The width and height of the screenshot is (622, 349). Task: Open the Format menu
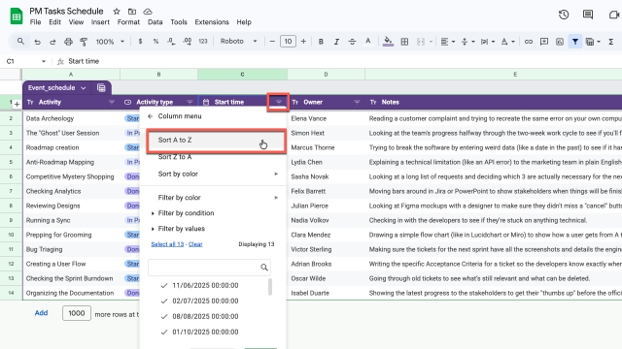128,22
